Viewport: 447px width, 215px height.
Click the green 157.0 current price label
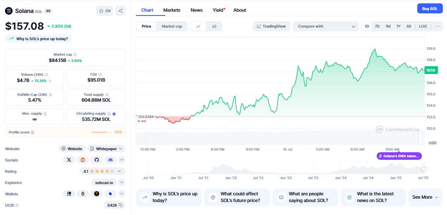point(430,70)
